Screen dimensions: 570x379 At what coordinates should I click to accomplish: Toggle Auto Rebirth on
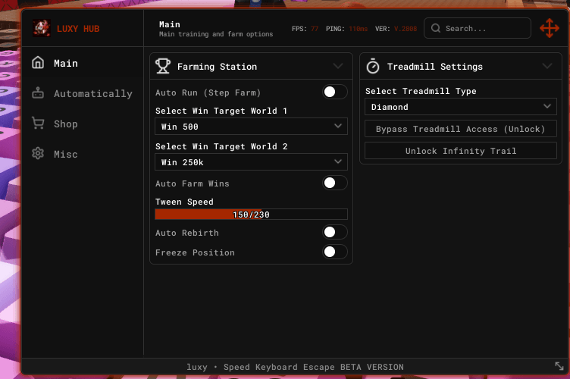(335, 232)
